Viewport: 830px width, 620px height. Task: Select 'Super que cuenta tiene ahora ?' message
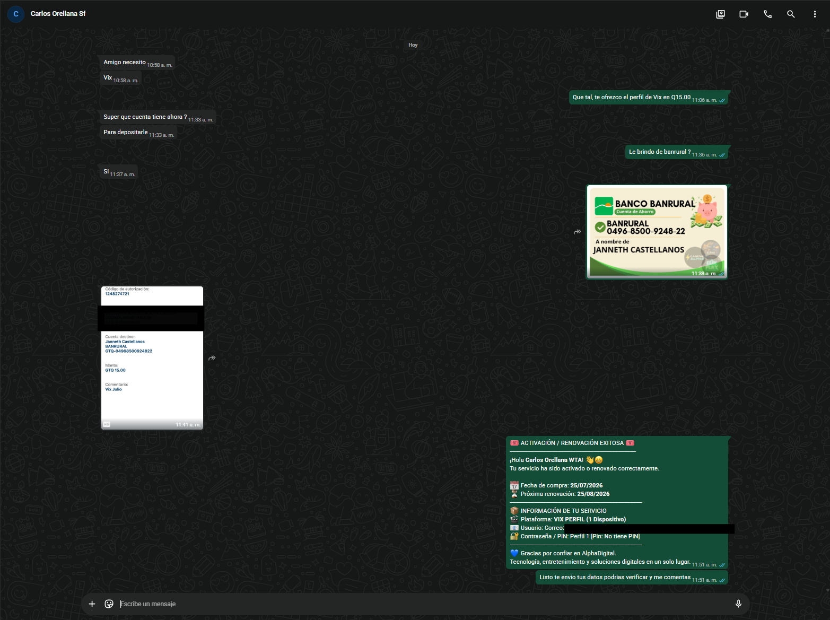158,117
